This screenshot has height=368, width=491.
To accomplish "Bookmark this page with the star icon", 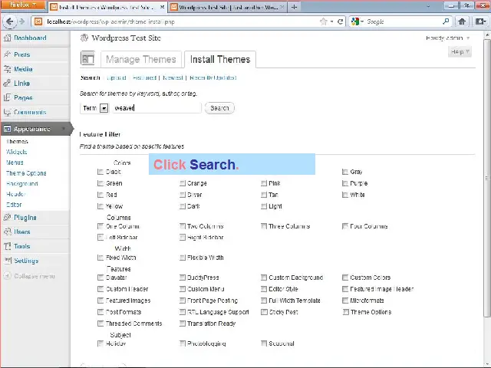I will [x=324, y=21].
